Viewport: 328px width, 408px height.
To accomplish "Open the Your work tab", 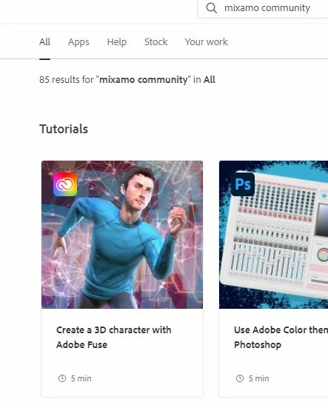I will click(x=207, y=42).
